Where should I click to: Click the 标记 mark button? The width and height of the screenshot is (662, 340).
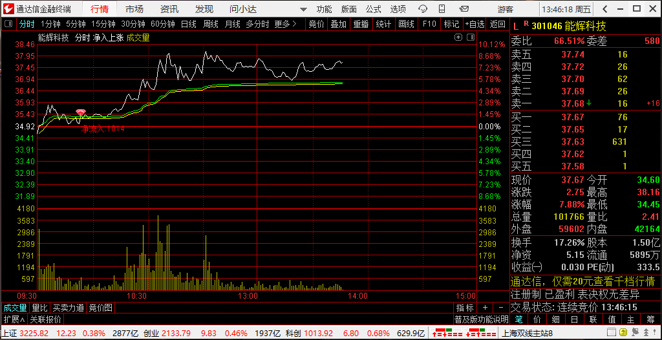(x=452, y=24)
